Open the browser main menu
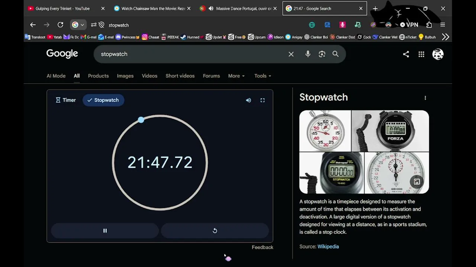This screenshot has width=476, height=267. [x=443, y=25]
